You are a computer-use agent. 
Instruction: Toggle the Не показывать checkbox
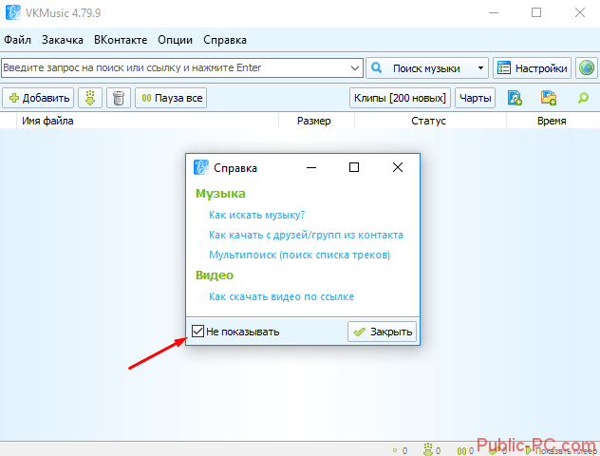coord(197,332)
